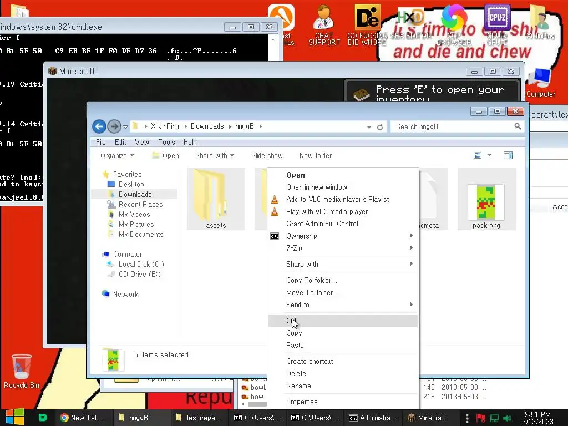The width and height of the screenshot is (568, 426).
Task: Expand the Share with submenu in context menu
Action: [343, 265]
